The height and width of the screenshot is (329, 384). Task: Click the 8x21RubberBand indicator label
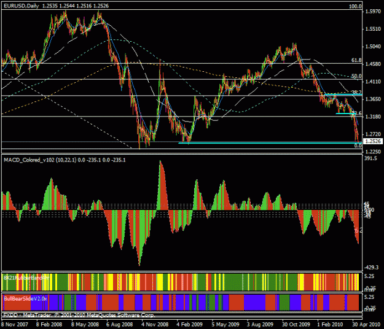tap(26, 278)
